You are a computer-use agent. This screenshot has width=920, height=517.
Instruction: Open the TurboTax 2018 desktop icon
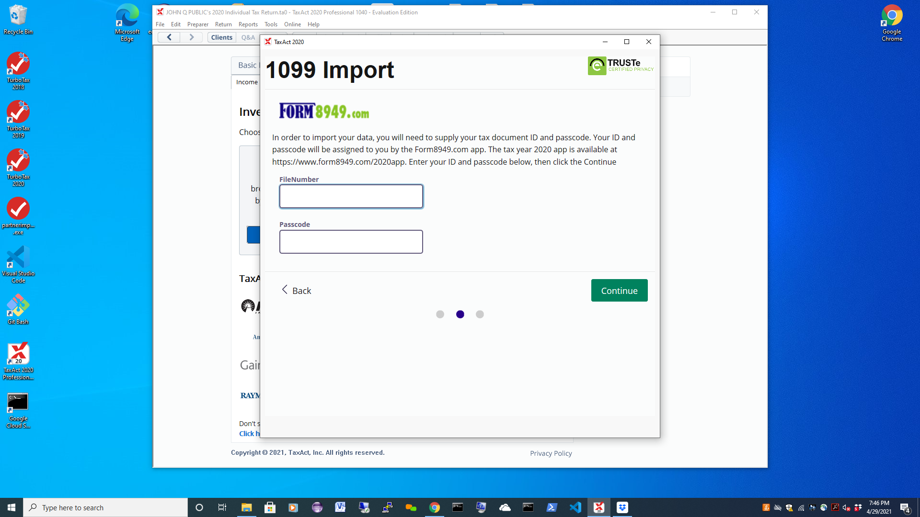[18, 71]
